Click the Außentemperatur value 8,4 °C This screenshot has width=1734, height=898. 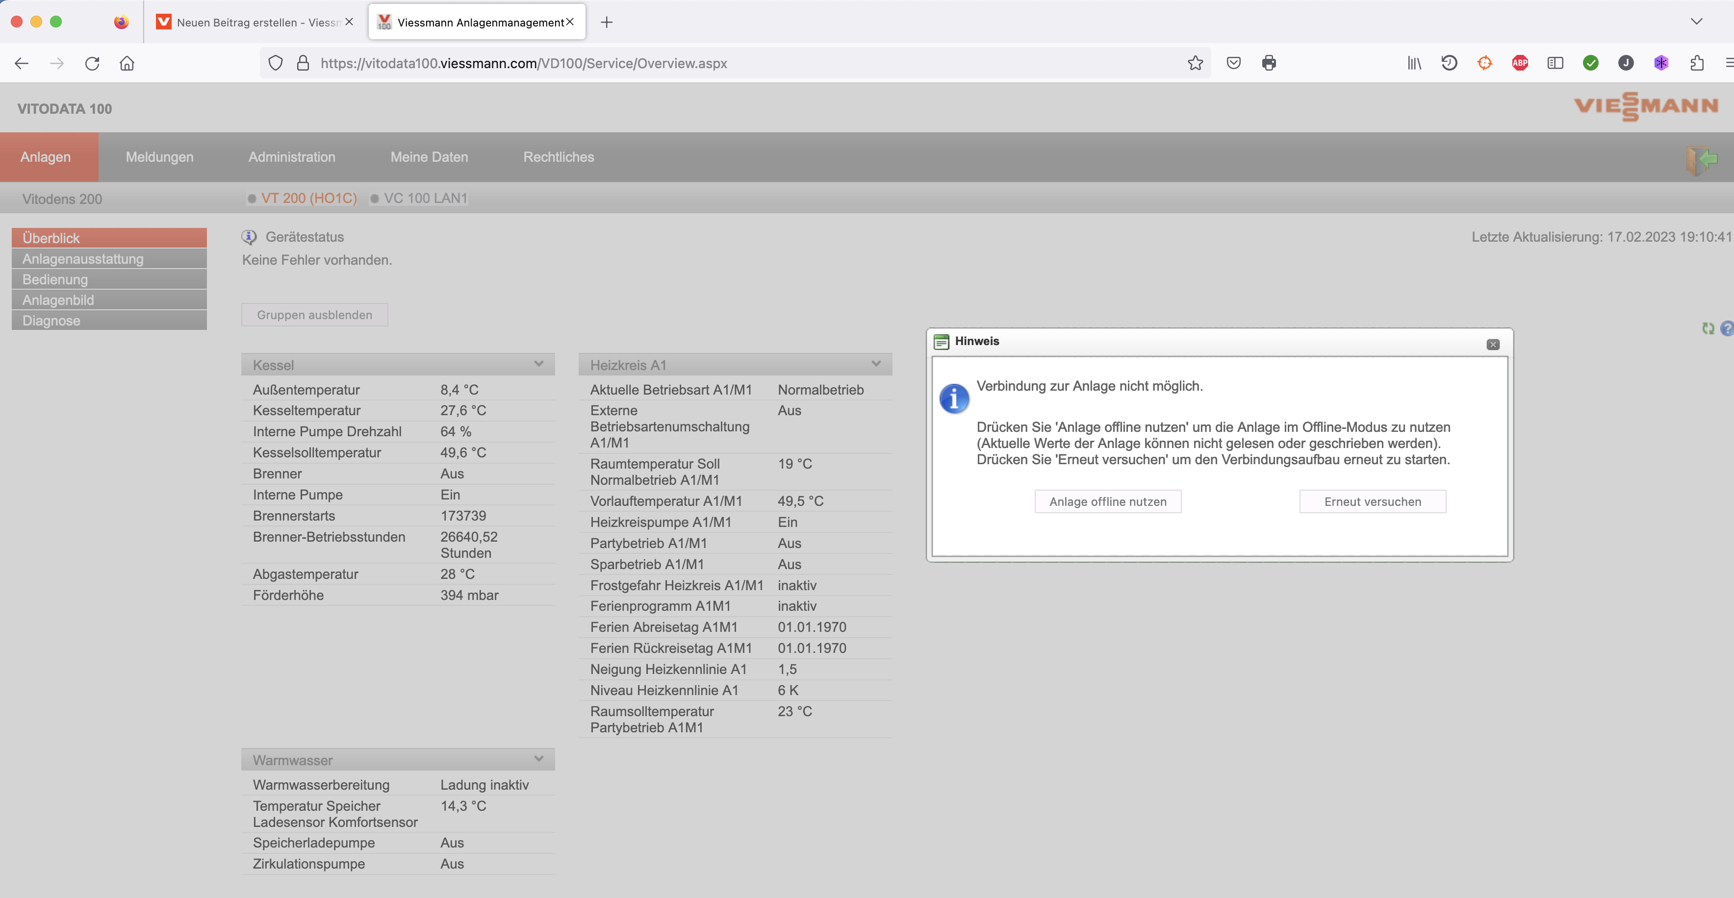point(460,390)
